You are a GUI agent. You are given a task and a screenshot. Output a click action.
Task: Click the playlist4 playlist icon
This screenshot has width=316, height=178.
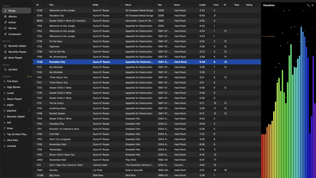(x=4, y=111)
